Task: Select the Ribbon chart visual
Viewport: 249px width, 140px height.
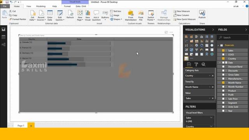Action: pyautogui.click(x=212, y=41)
